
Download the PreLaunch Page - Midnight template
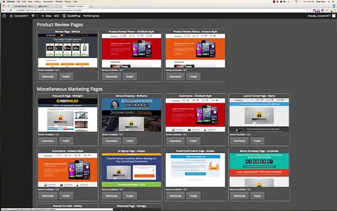pyautogui.click(x=48, y=141)
